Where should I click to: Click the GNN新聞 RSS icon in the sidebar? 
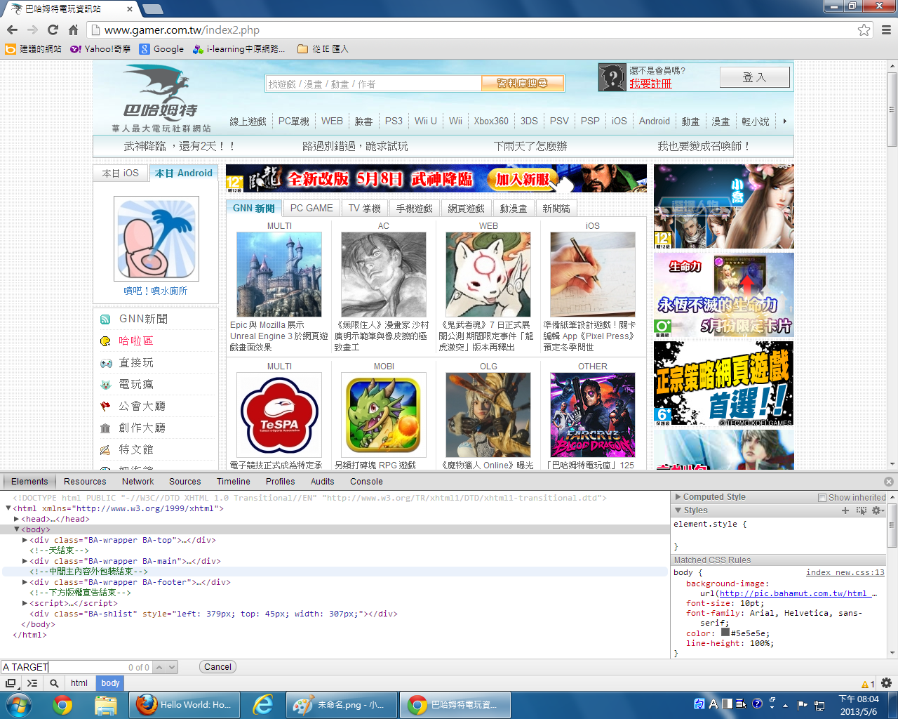pos(105,319)
